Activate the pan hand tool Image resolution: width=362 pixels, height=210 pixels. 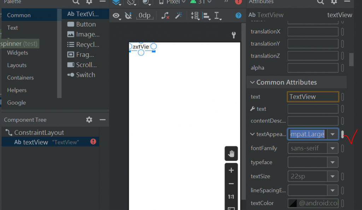(x=231, y=153)
